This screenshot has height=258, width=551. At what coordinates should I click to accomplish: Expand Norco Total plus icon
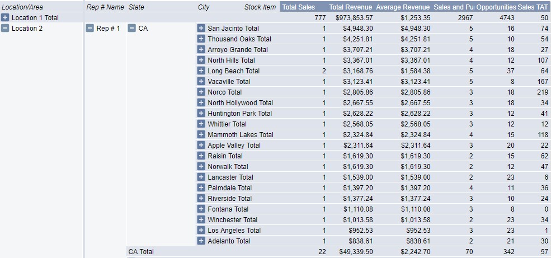pyautogui.click(x=201, y=92)
